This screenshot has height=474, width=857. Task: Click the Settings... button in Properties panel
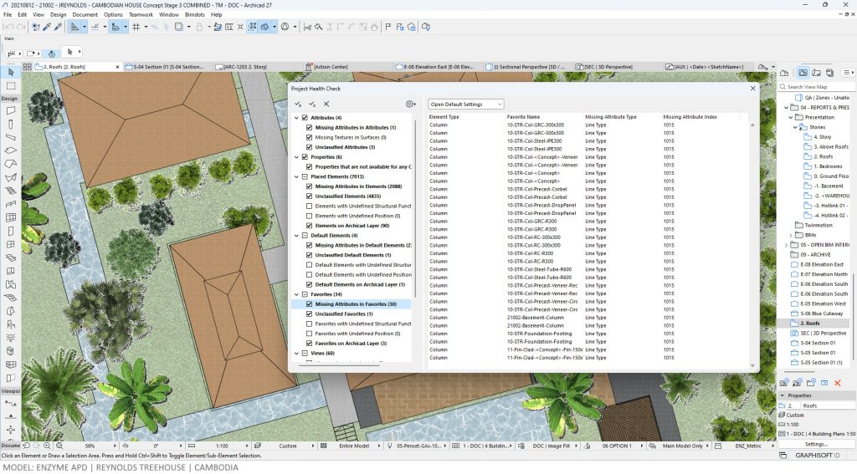[816, 444]
